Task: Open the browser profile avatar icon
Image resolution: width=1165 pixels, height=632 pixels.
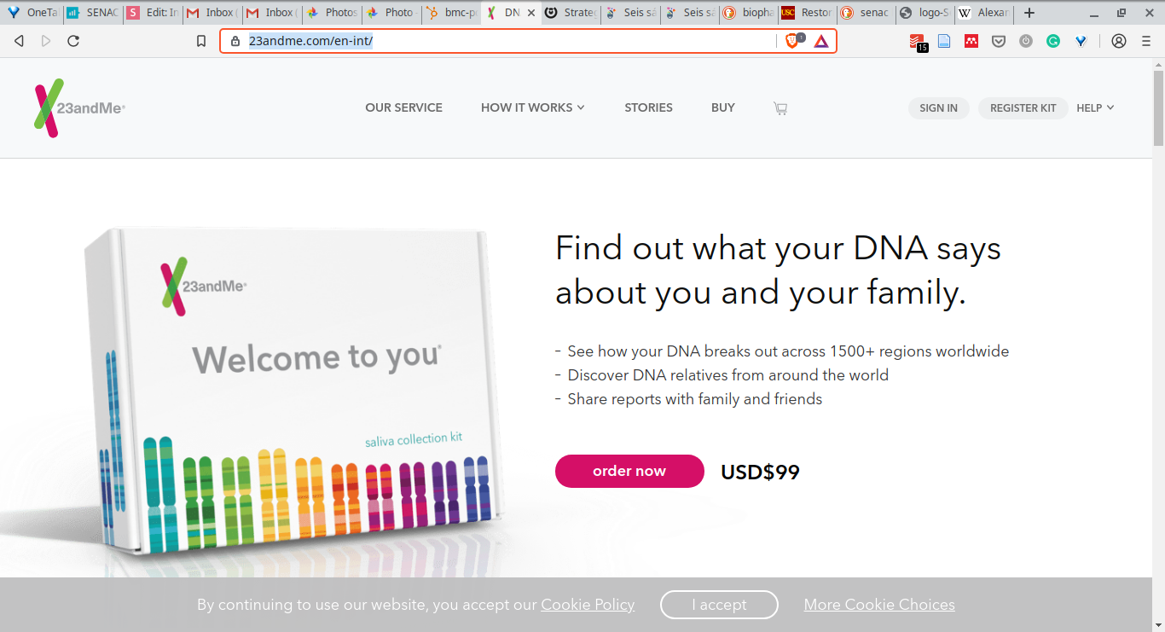Action: [x=1119, y=41]
